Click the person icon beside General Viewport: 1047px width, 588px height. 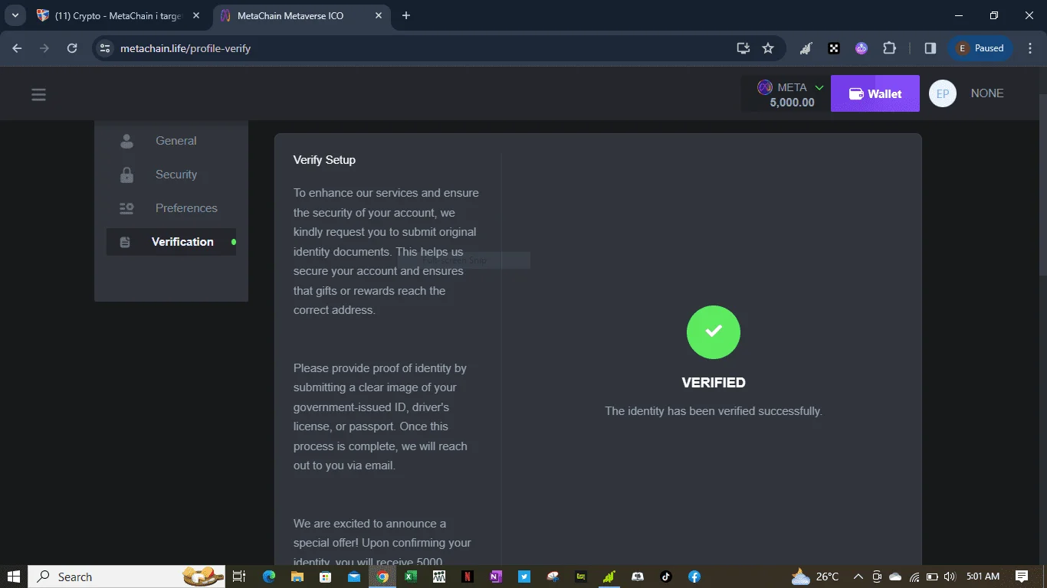126,141
